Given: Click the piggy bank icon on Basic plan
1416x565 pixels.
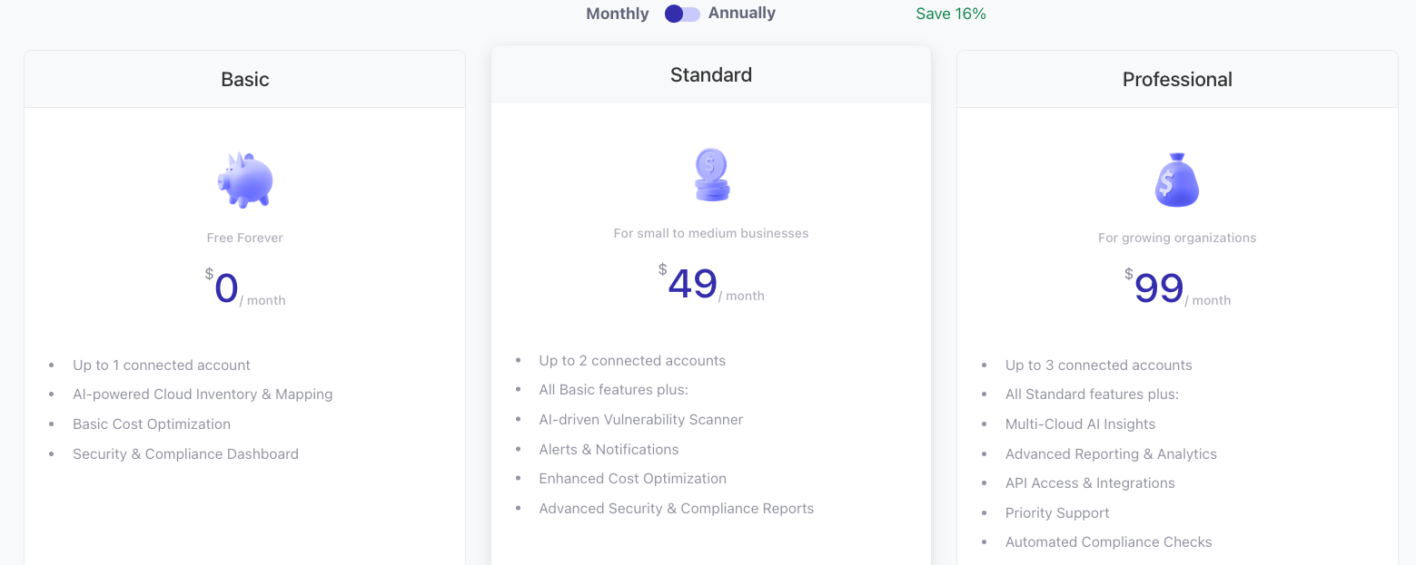Looking at the screenshot, I should coord(245,180).
